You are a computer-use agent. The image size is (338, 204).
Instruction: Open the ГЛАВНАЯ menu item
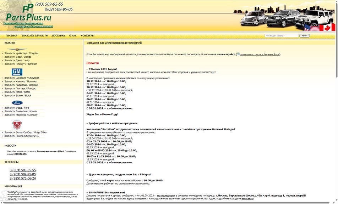11,36
